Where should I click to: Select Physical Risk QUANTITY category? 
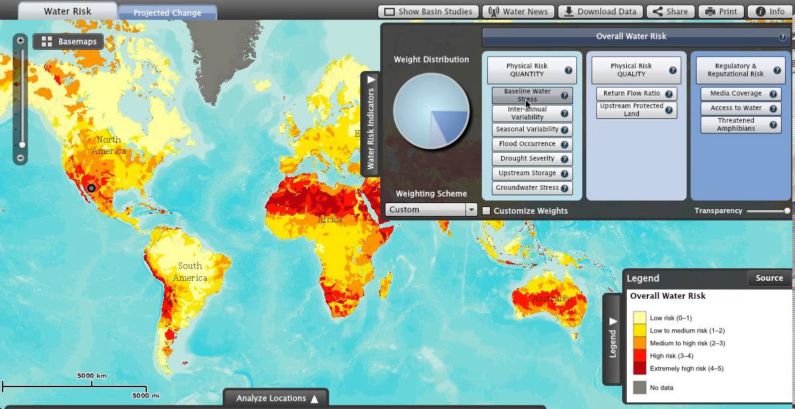(532, 70)
